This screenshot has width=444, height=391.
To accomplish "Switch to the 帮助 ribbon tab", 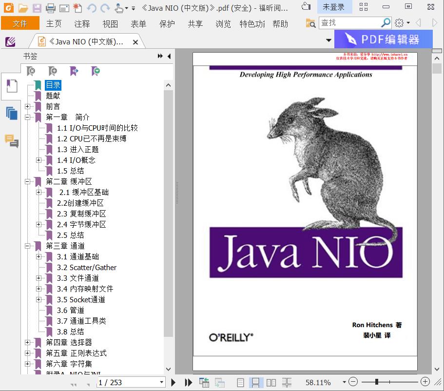I will 280,24.
